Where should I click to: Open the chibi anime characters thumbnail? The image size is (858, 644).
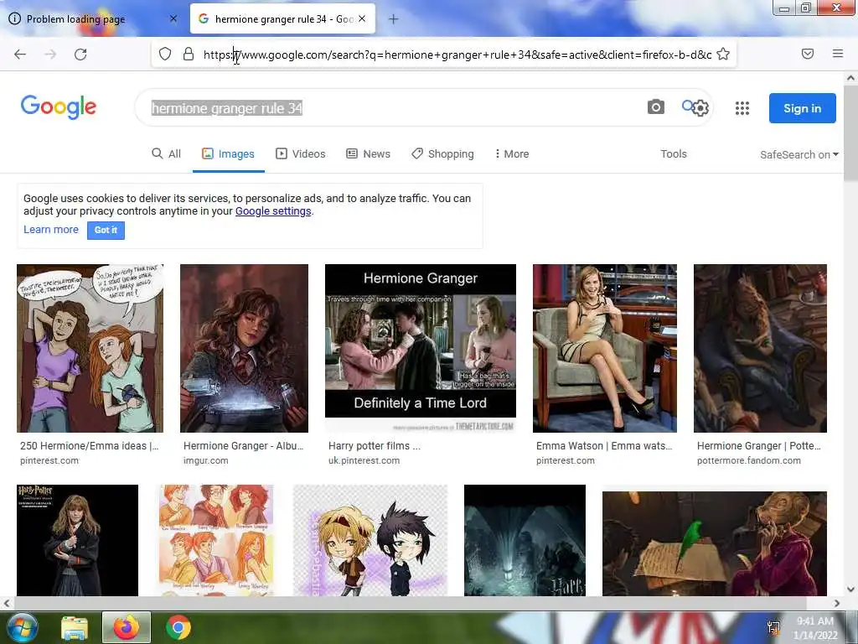[x=370, y=540]
